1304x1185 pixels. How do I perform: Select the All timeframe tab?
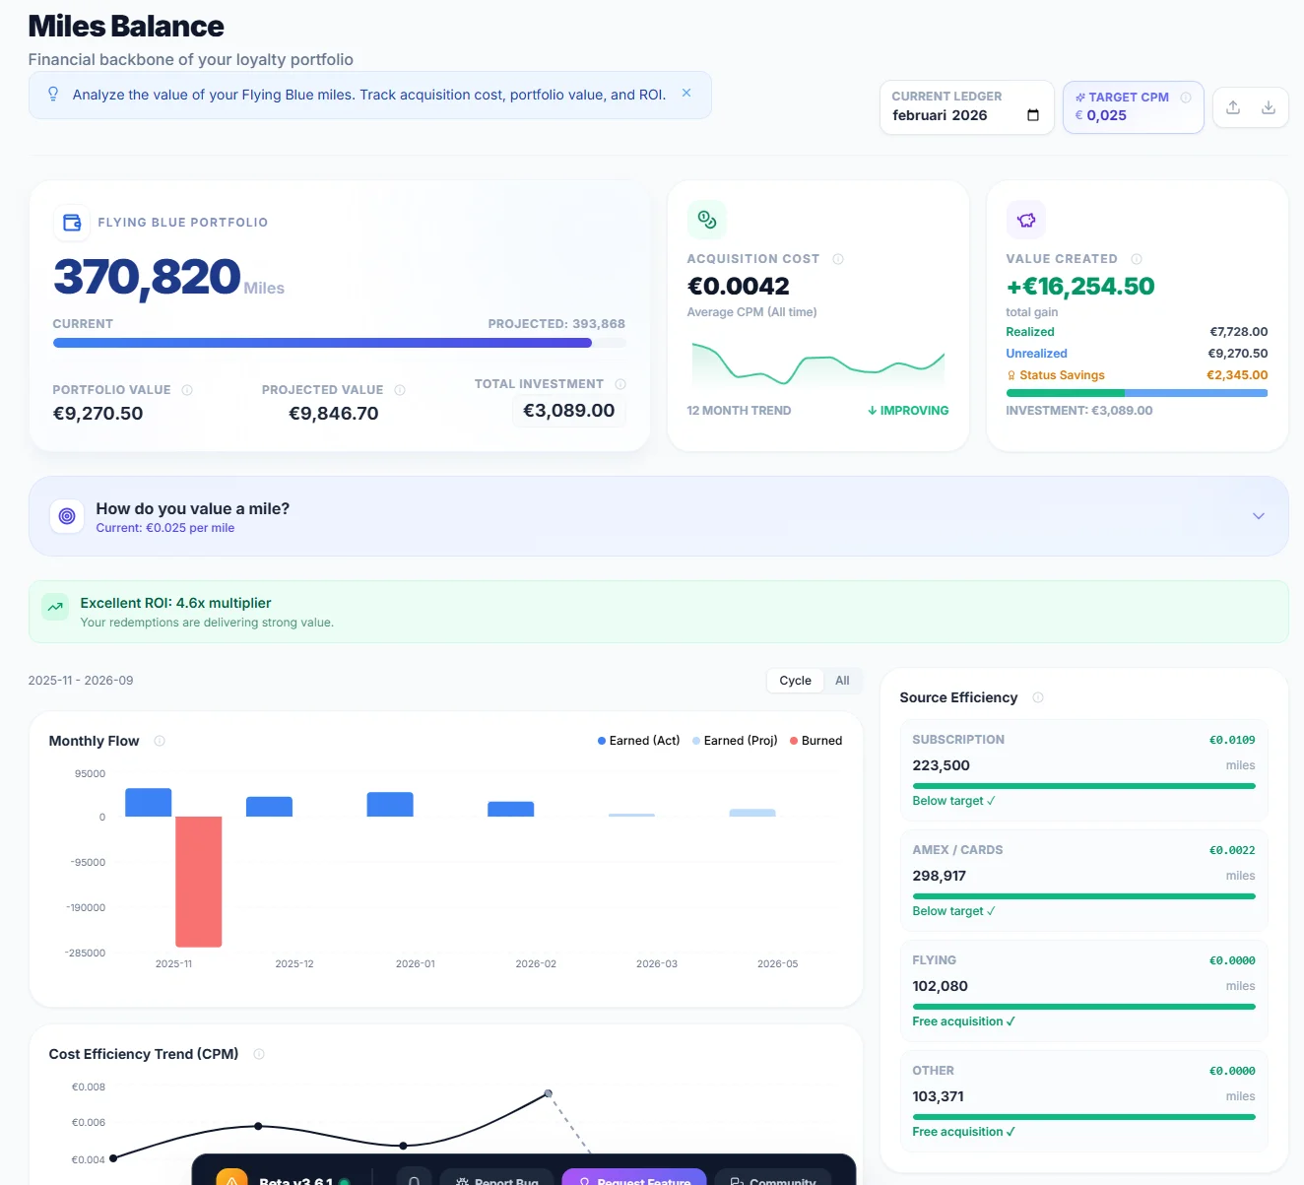[842, 680]
